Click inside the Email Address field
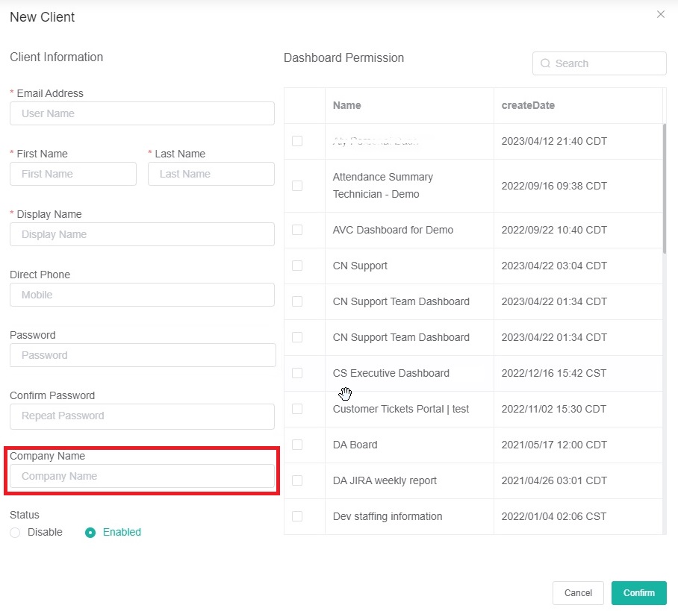The width and height of the screenshot is (678, 611). [x=142, y=113]
